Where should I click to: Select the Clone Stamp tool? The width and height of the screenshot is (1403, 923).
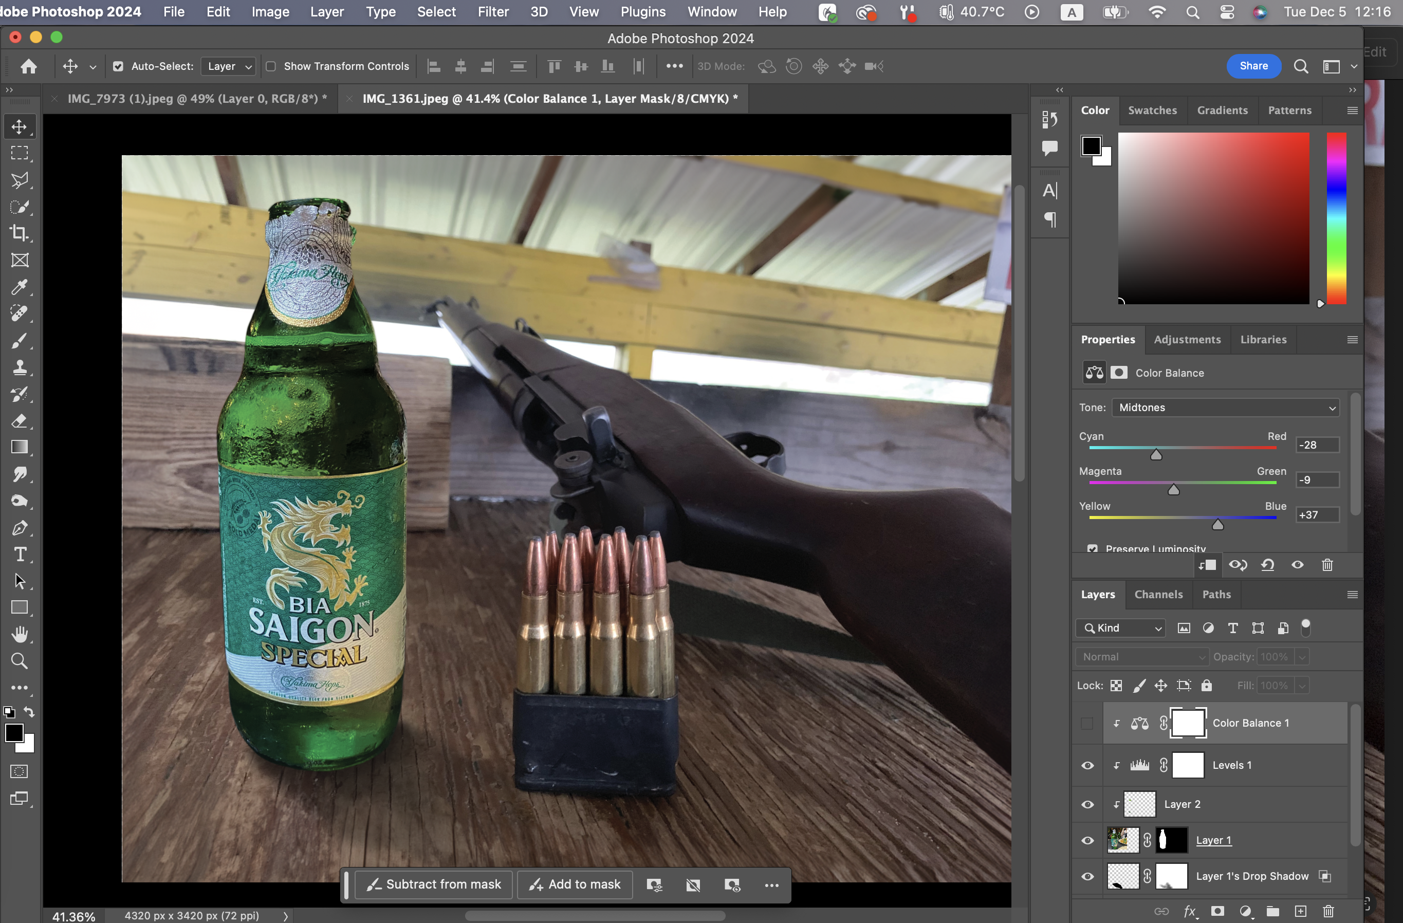[20, 368]
